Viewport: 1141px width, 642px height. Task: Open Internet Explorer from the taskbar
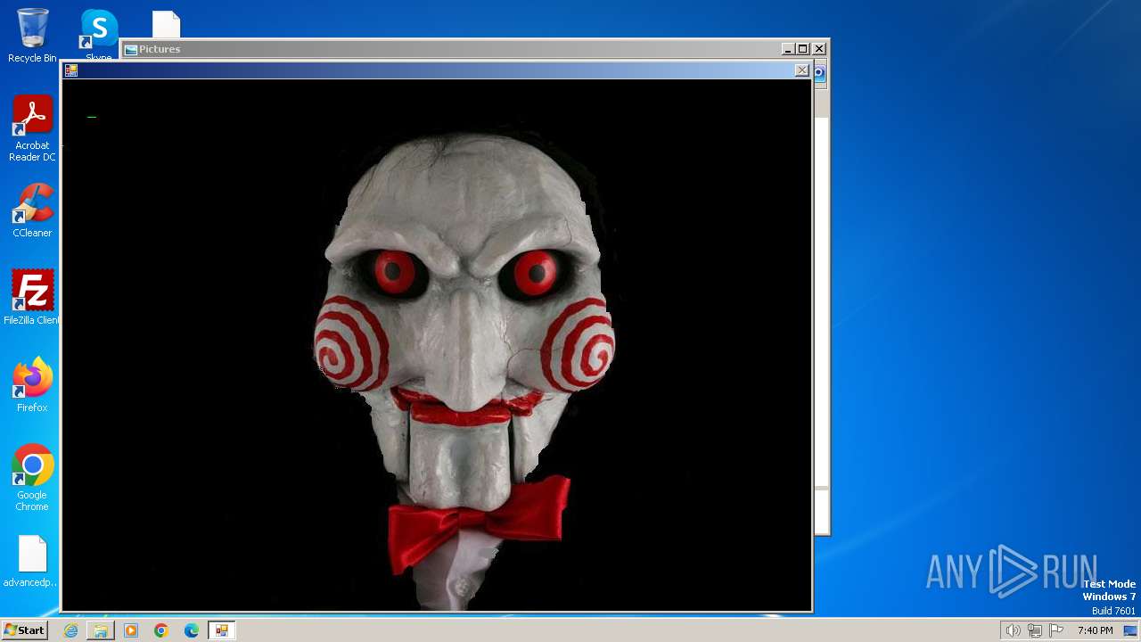click(x=70, y=630)
